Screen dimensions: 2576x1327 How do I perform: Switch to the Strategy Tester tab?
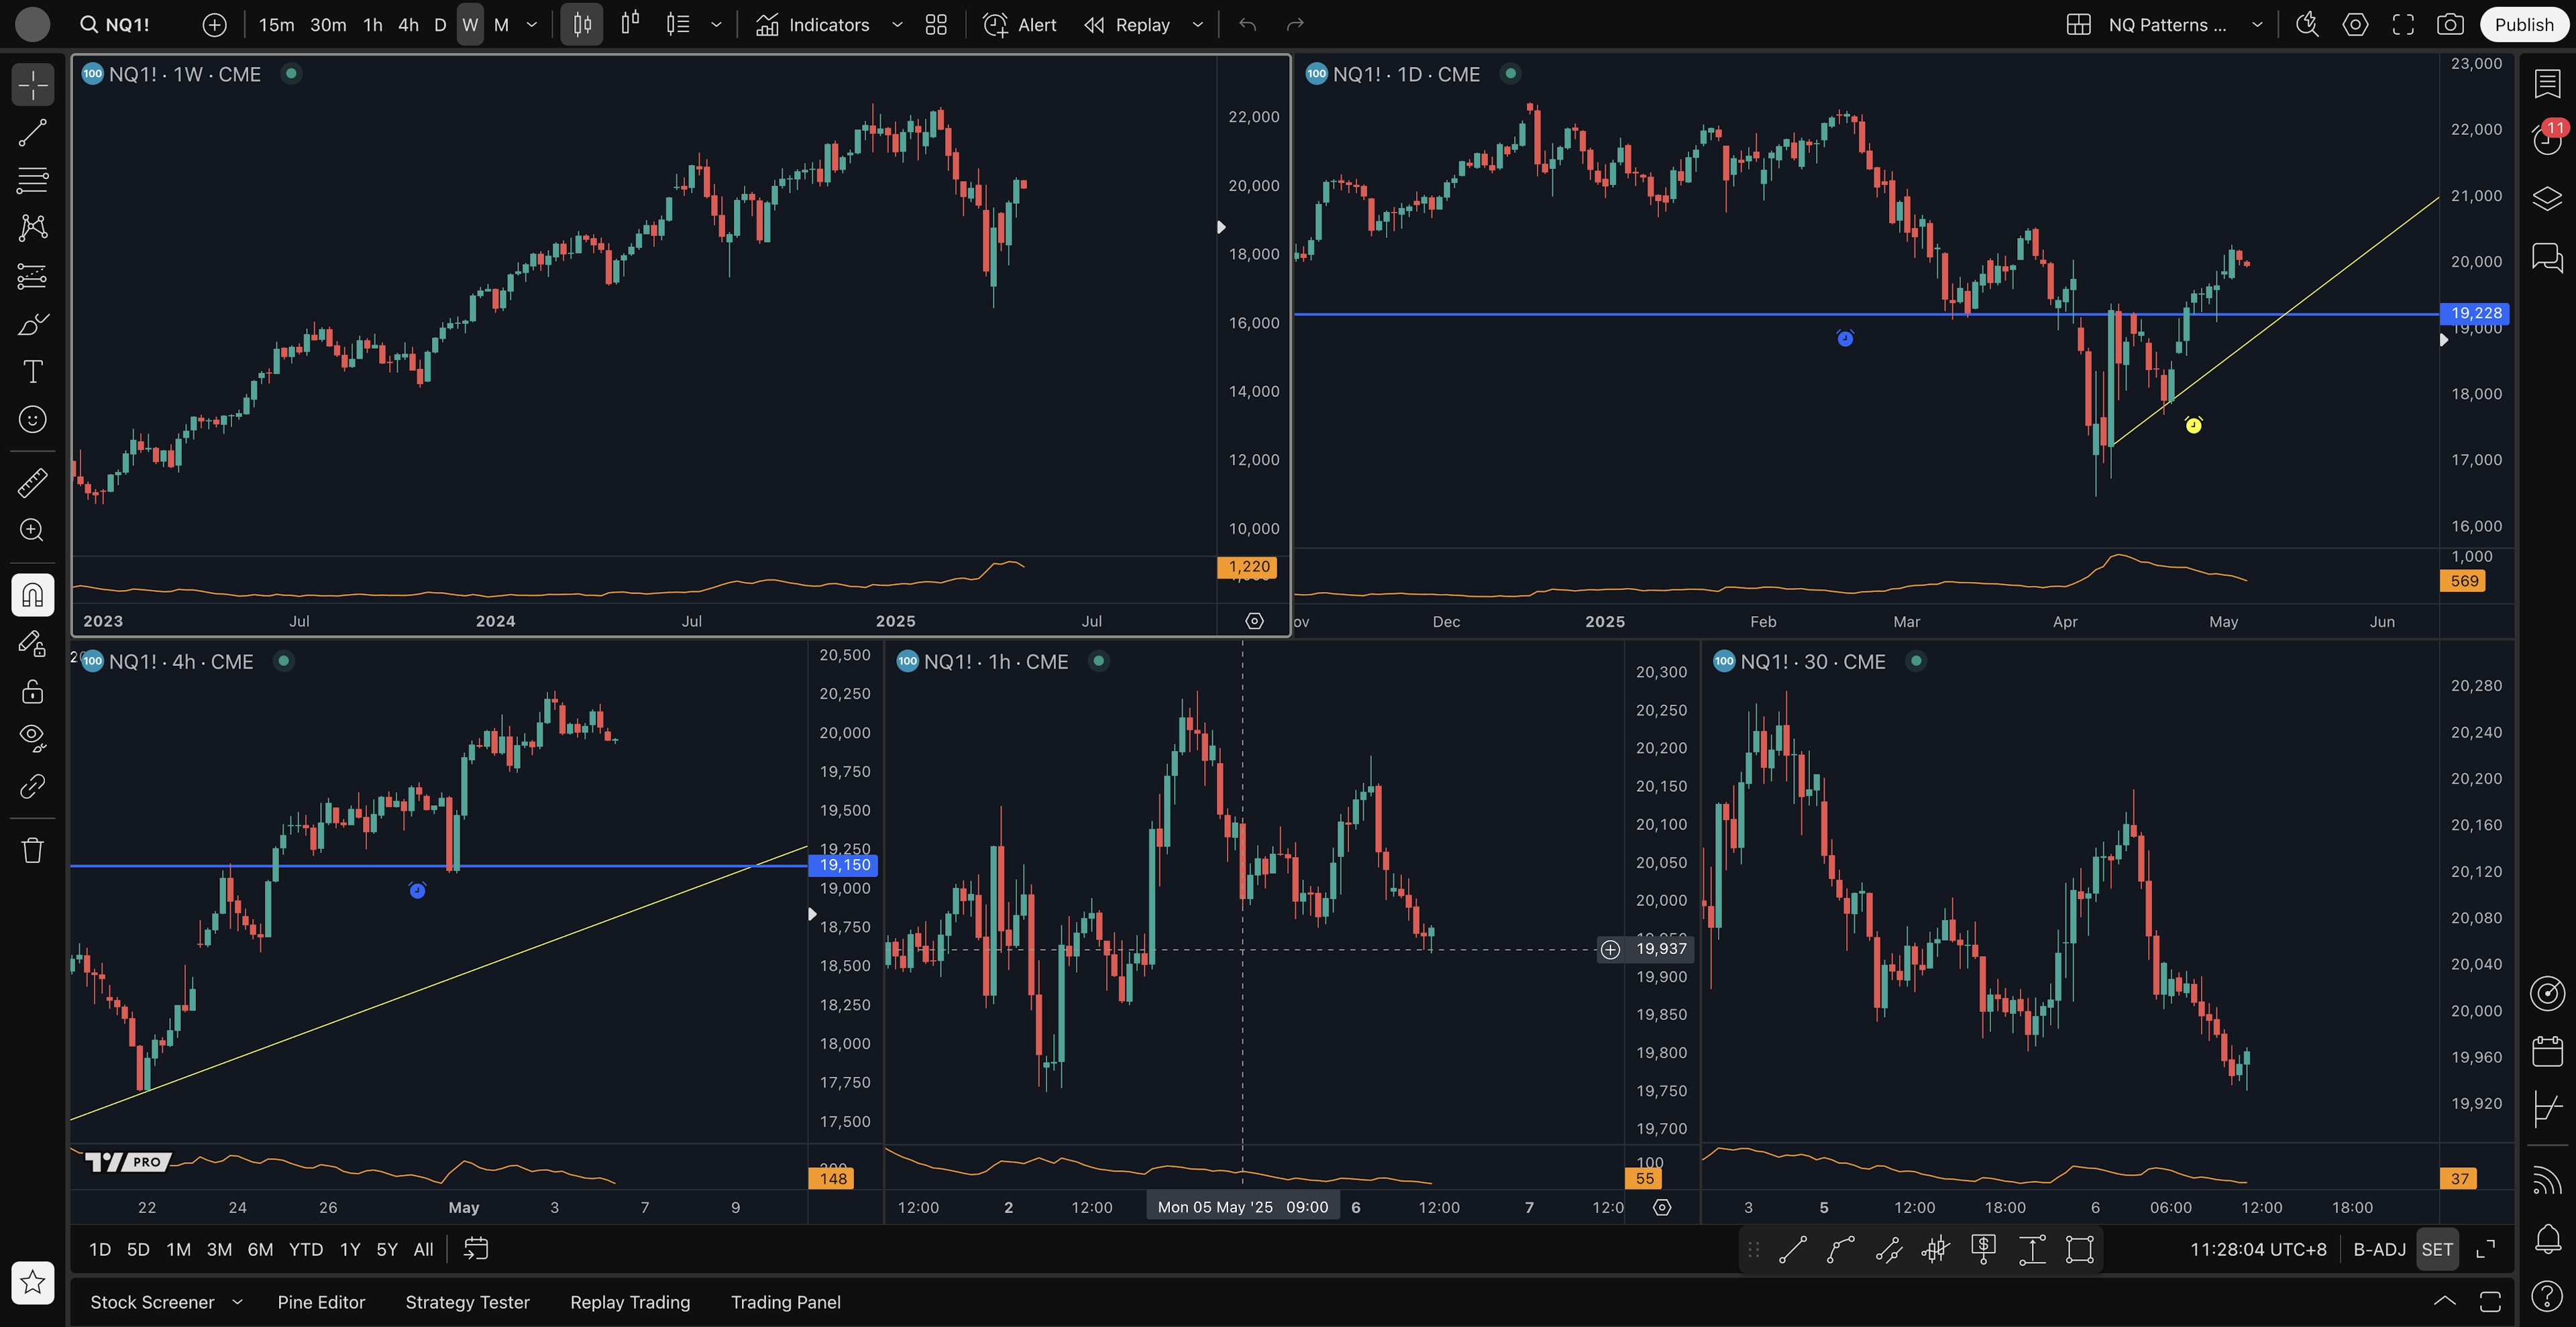[467, 1302]
